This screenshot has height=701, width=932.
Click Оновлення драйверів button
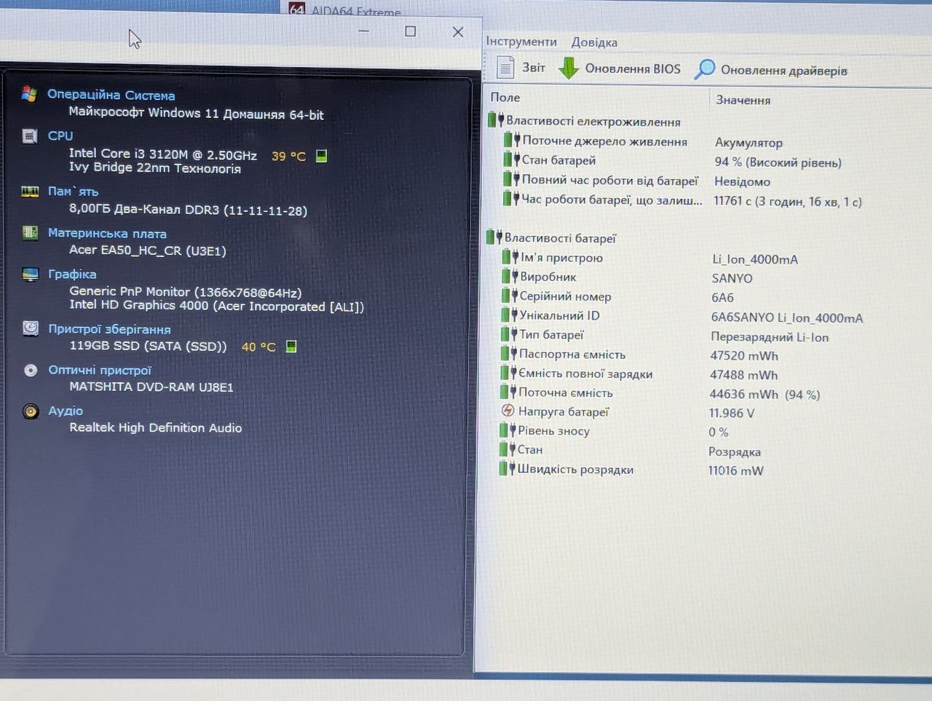(x=770, y=70)
